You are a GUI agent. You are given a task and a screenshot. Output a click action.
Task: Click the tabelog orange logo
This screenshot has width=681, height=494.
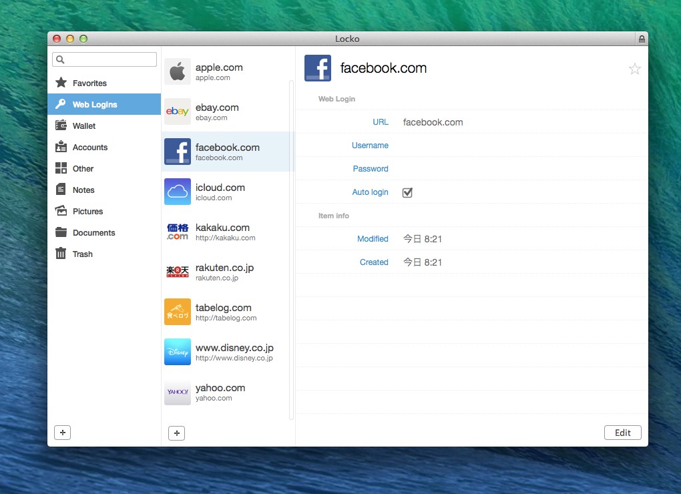click(177, 312)
